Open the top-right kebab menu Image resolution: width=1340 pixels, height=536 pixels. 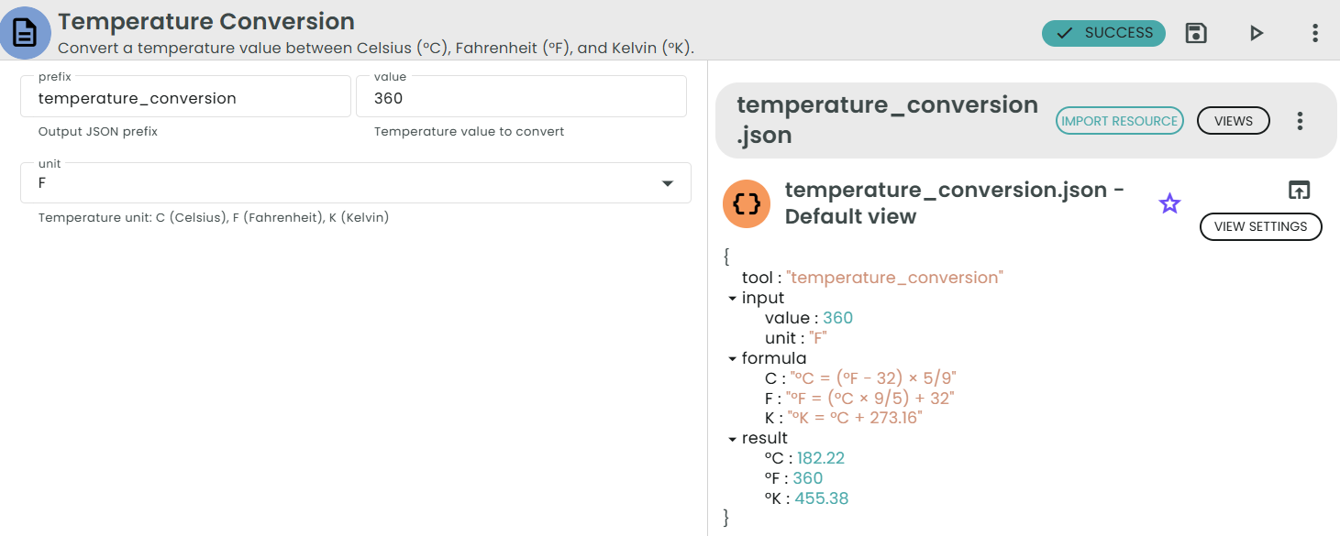point(1314,32)
